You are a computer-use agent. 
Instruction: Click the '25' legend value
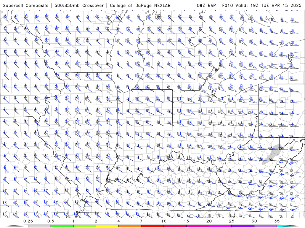tap(231, 221)
